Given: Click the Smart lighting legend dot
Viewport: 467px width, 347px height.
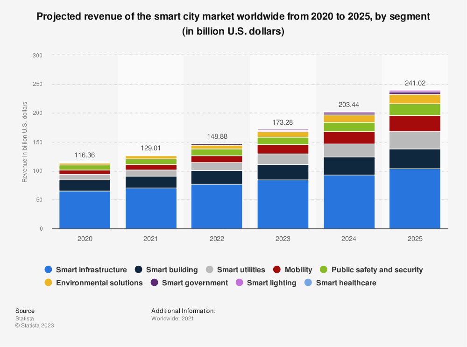Looking at the screenshot, I should (x=239, y=283).
